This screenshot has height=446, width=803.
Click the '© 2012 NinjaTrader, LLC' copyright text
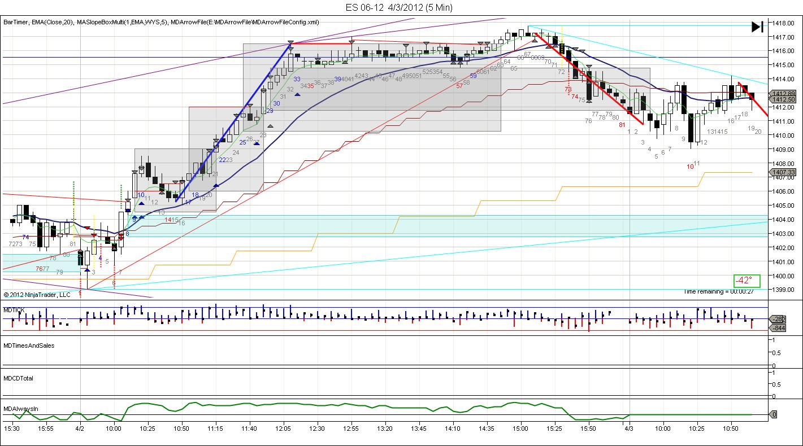tap(37, 294)
